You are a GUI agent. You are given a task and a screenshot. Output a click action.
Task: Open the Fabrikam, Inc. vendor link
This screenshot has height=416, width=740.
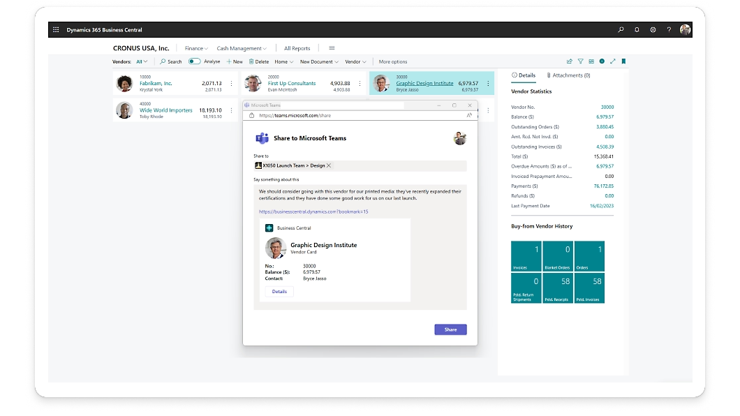coord(156,84)
